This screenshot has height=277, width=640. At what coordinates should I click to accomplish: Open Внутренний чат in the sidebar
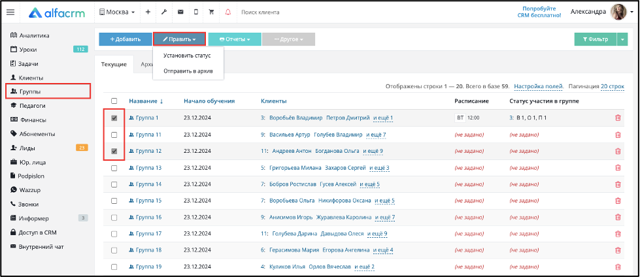37,247
